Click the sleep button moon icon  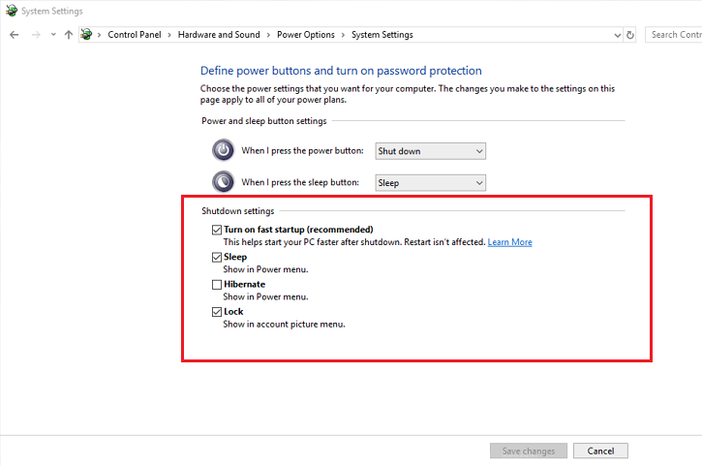[223, 181]
